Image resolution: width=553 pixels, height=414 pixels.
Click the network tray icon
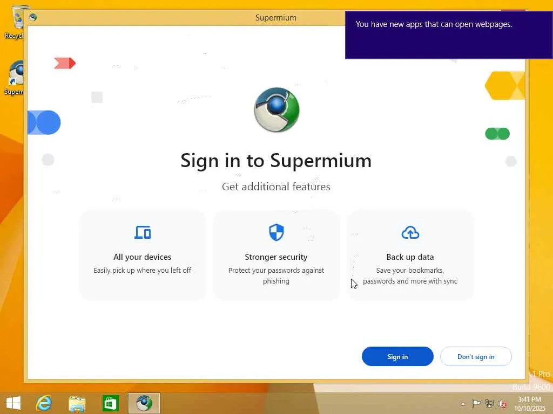point(489,403)
